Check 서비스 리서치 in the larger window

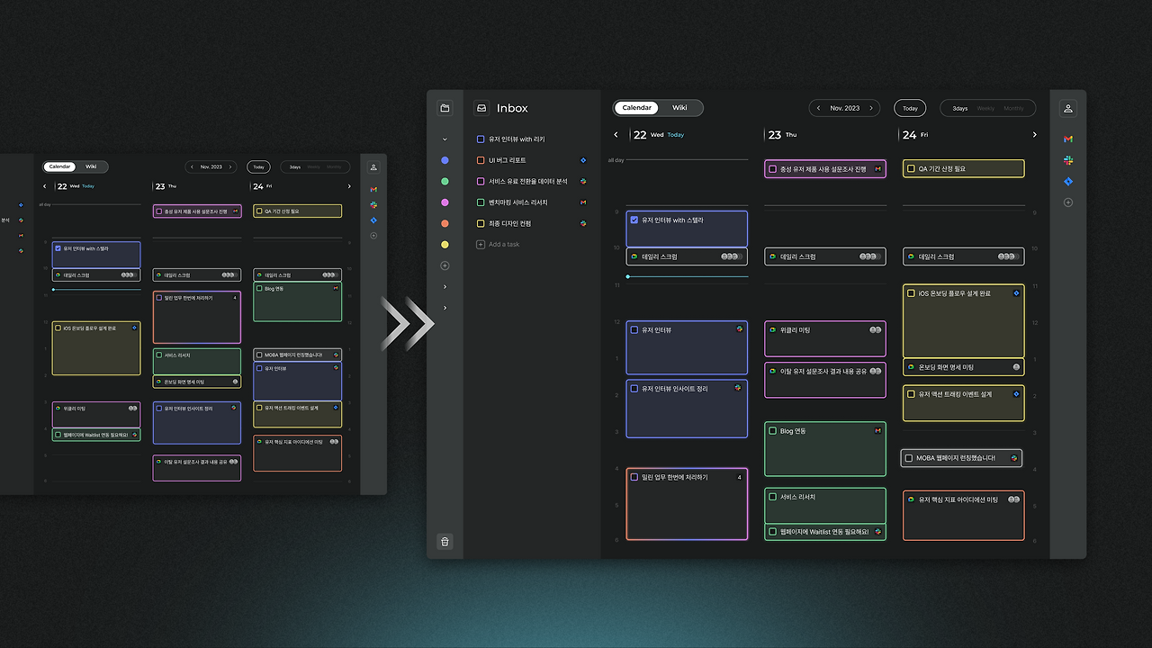click(772, 497)
